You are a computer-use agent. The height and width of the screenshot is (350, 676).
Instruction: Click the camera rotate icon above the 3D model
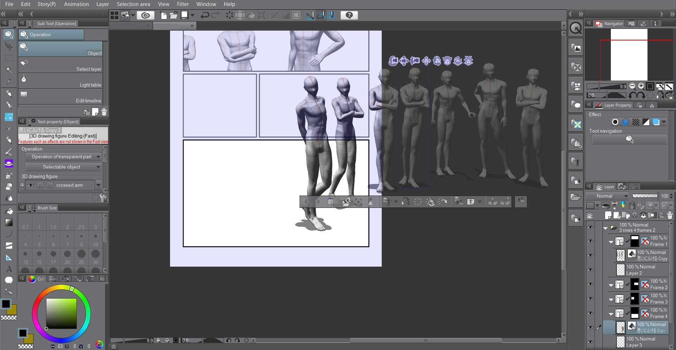click(394, 61)
